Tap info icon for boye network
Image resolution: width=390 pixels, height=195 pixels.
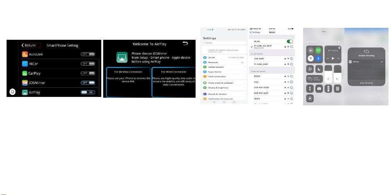click(x=291, y=82)
